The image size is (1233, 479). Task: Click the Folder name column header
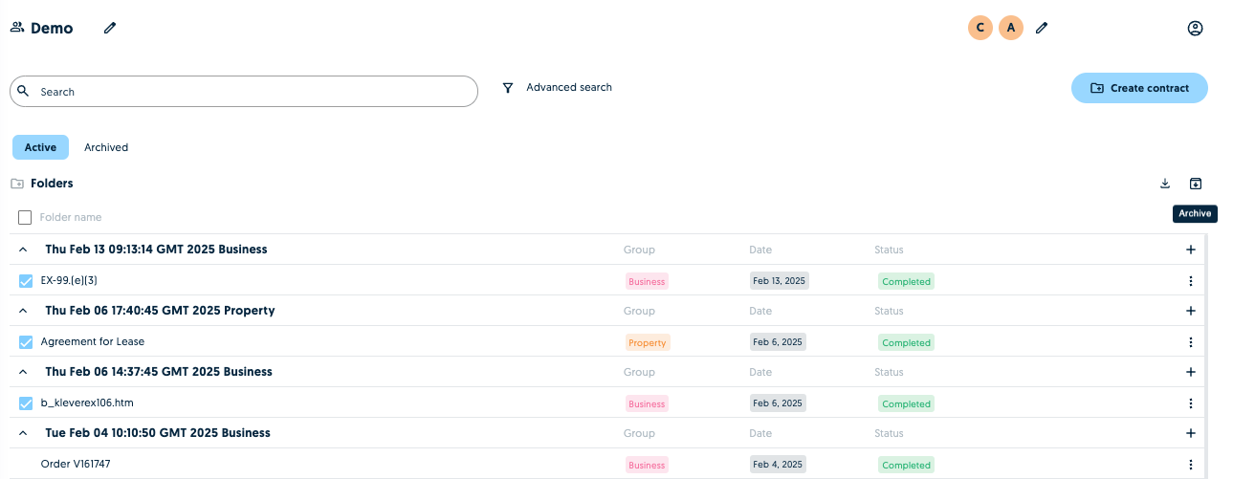coord(71,217)
